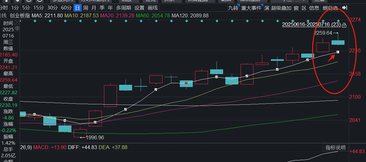Open data panel gear settings icon
366x162 pixels.
click(17, 28)
